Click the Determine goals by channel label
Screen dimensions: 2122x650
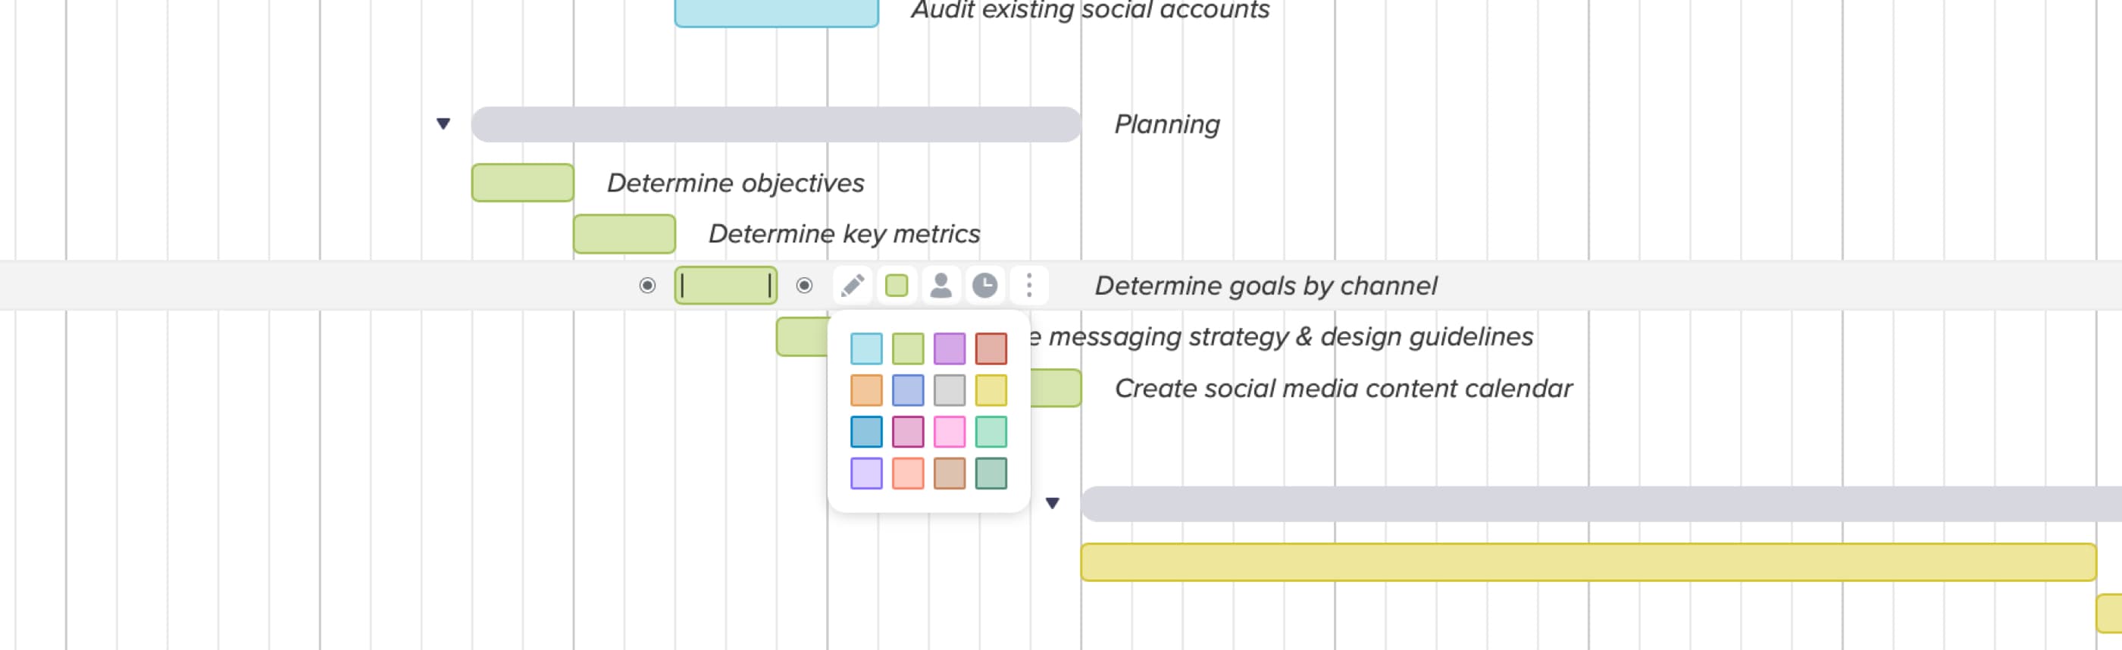(1266, 286)
